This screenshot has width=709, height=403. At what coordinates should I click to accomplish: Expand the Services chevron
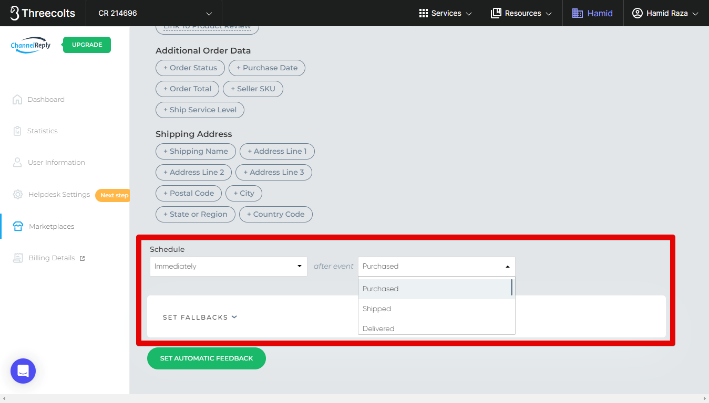click(x=469, y=14)
